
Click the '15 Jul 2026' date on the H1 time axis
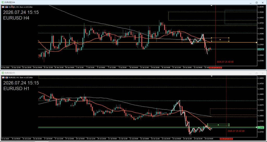(x=5, y=139)
